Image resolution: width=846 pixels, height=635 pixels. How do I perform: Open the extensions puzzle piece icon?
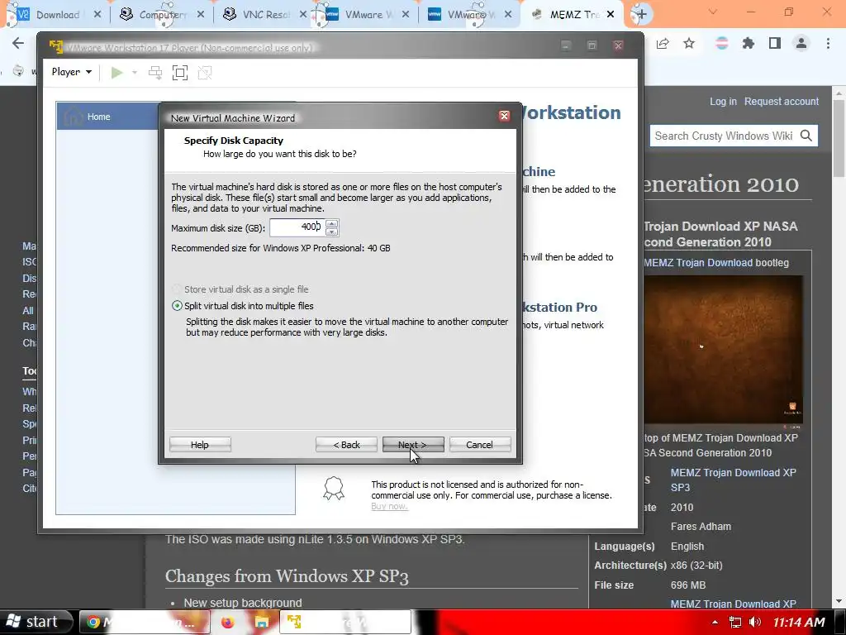[748, 44]
